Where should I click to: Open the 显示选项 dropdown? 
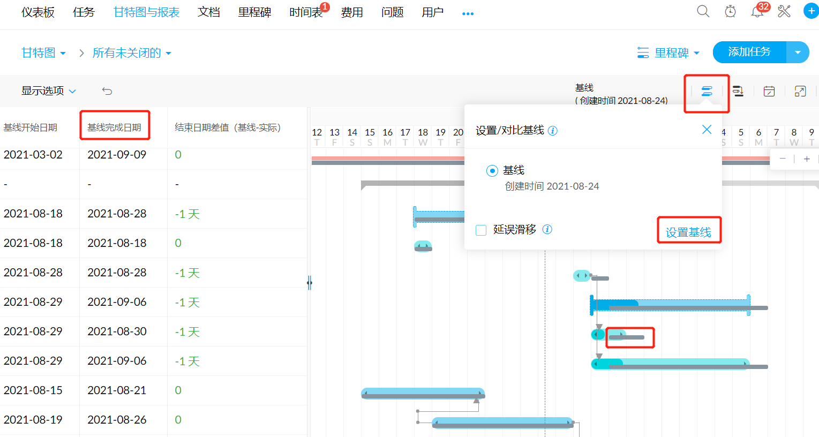pyautogui.click(x=48, y=91)
